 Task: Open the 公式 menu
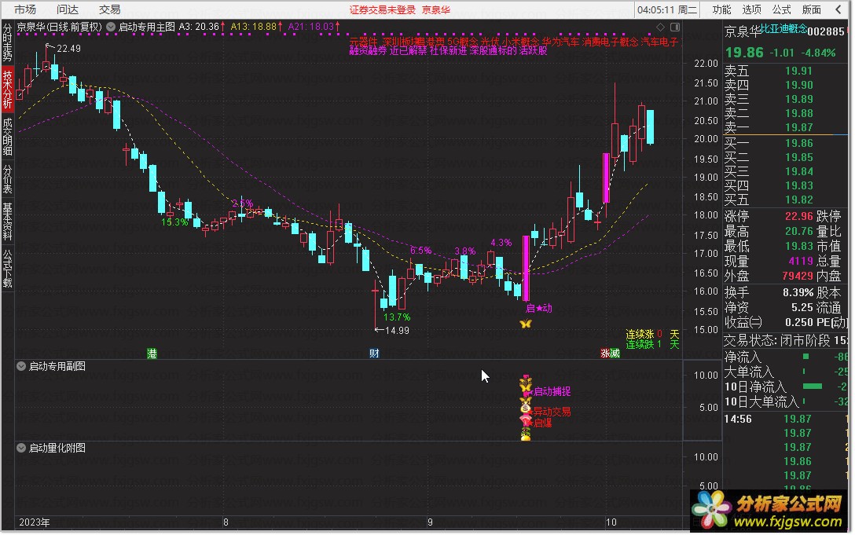pos(781,9)
